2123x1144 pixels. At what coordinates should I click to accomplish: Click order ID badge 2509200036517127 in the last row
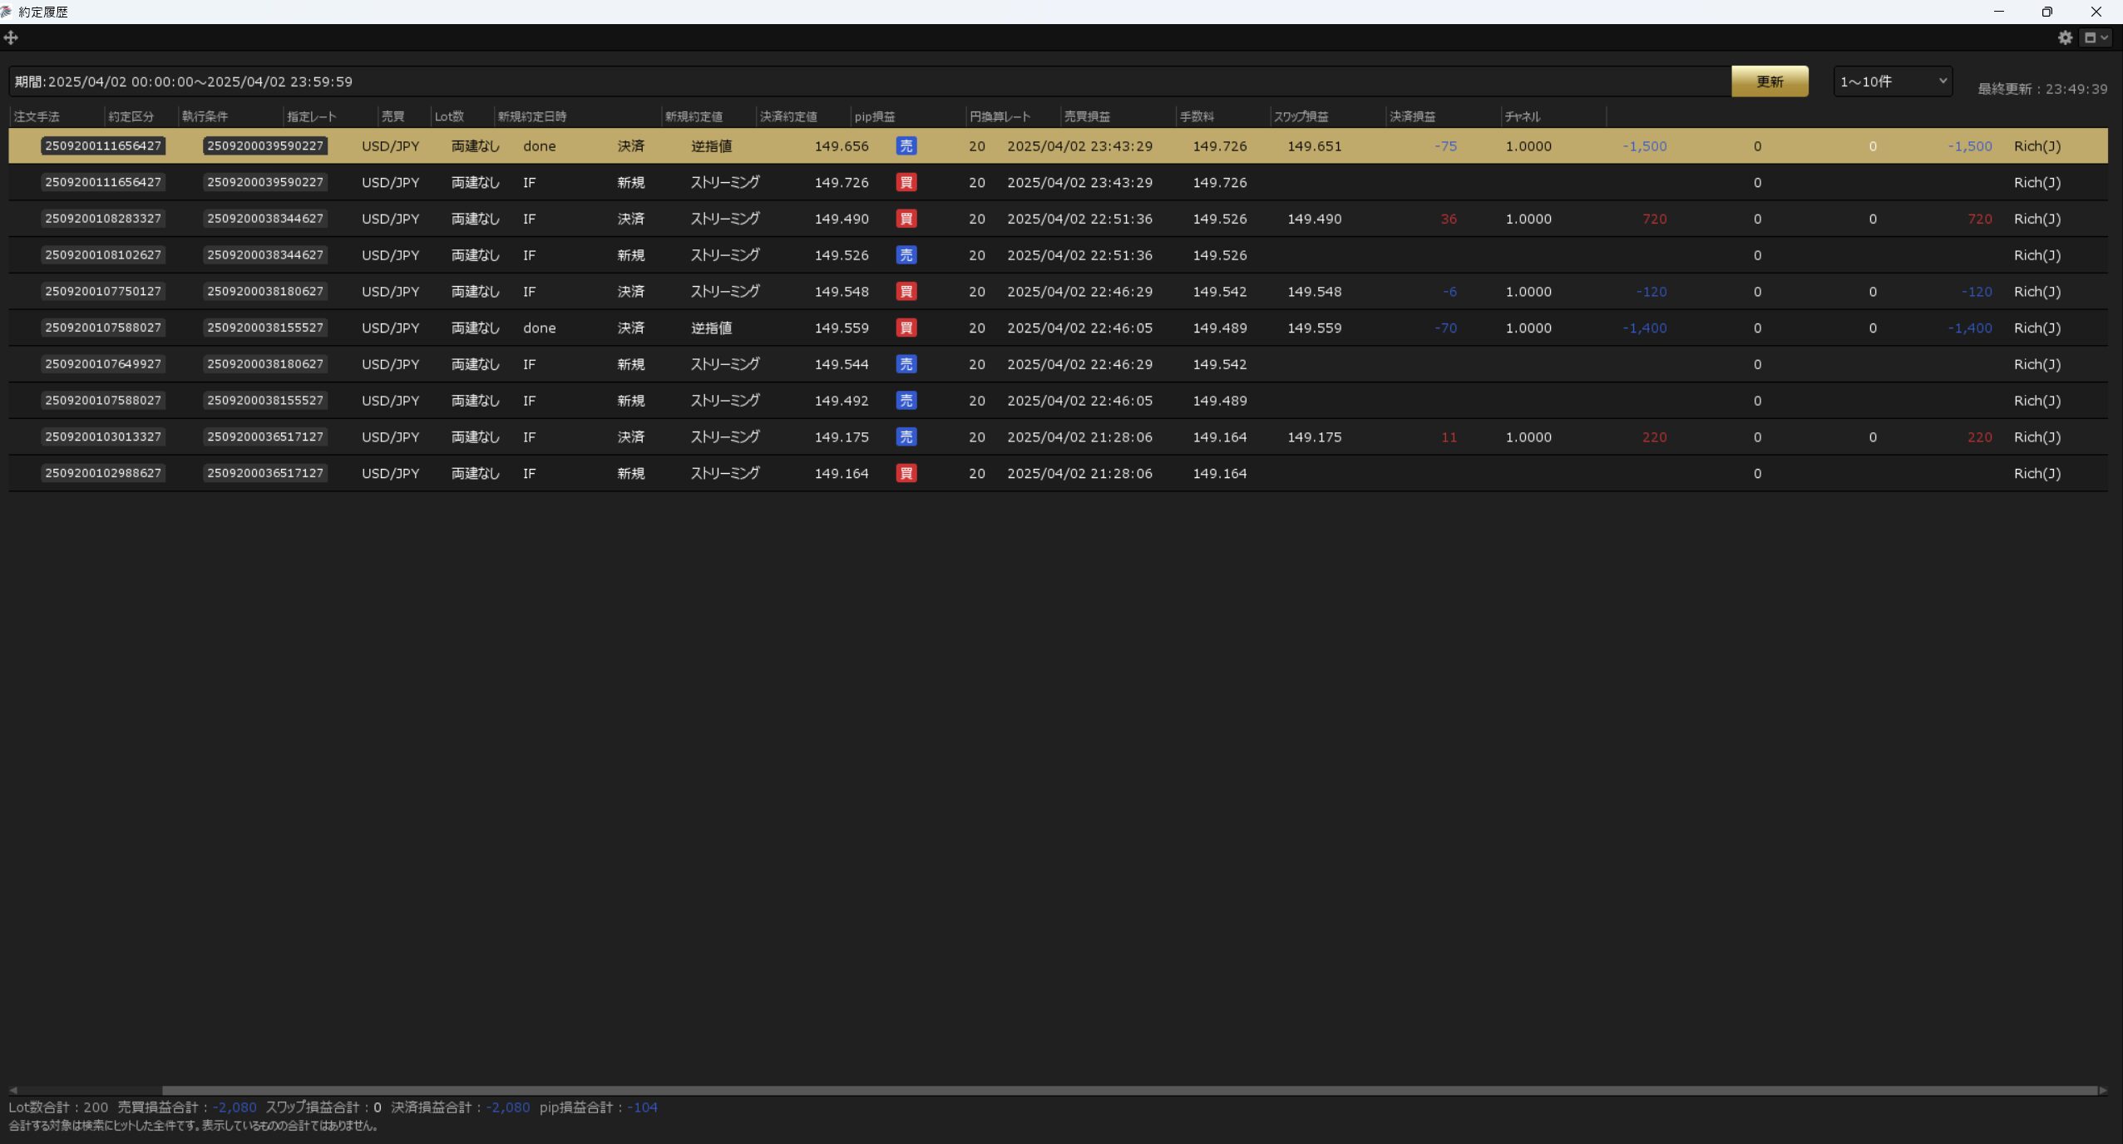(264, 474)
